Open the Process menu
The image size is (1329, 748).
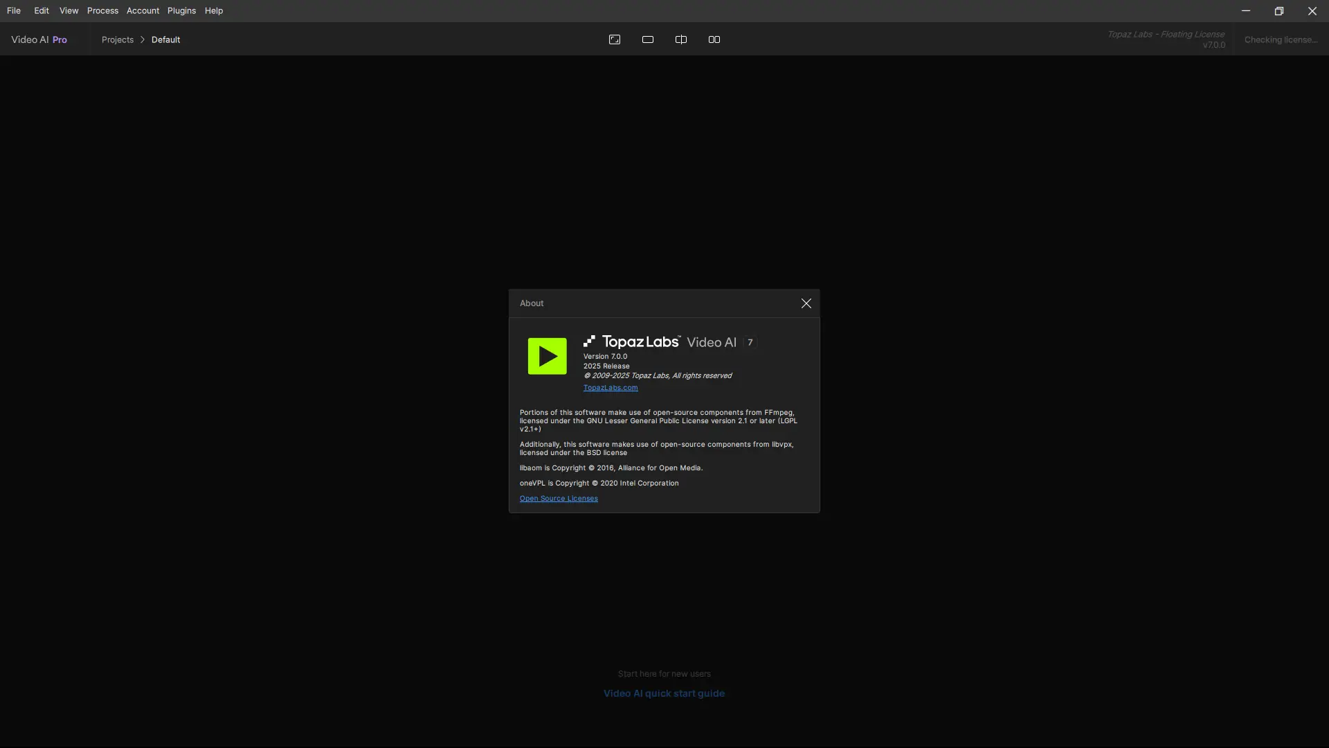click(102, 10)
